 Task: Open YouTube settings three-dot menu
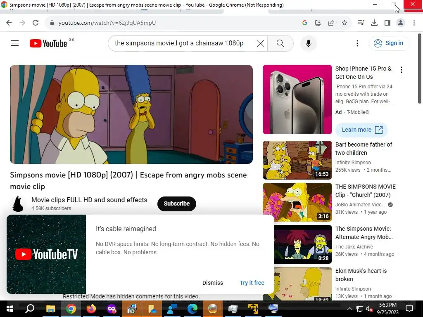click(357, 43)
